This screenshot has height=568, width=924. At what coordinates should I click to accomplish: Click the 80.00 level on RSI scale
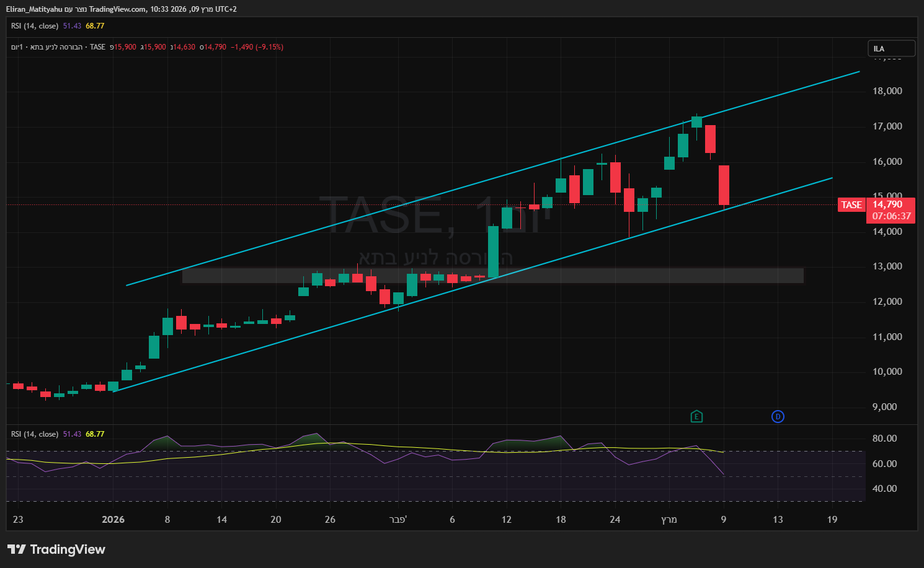885,439
